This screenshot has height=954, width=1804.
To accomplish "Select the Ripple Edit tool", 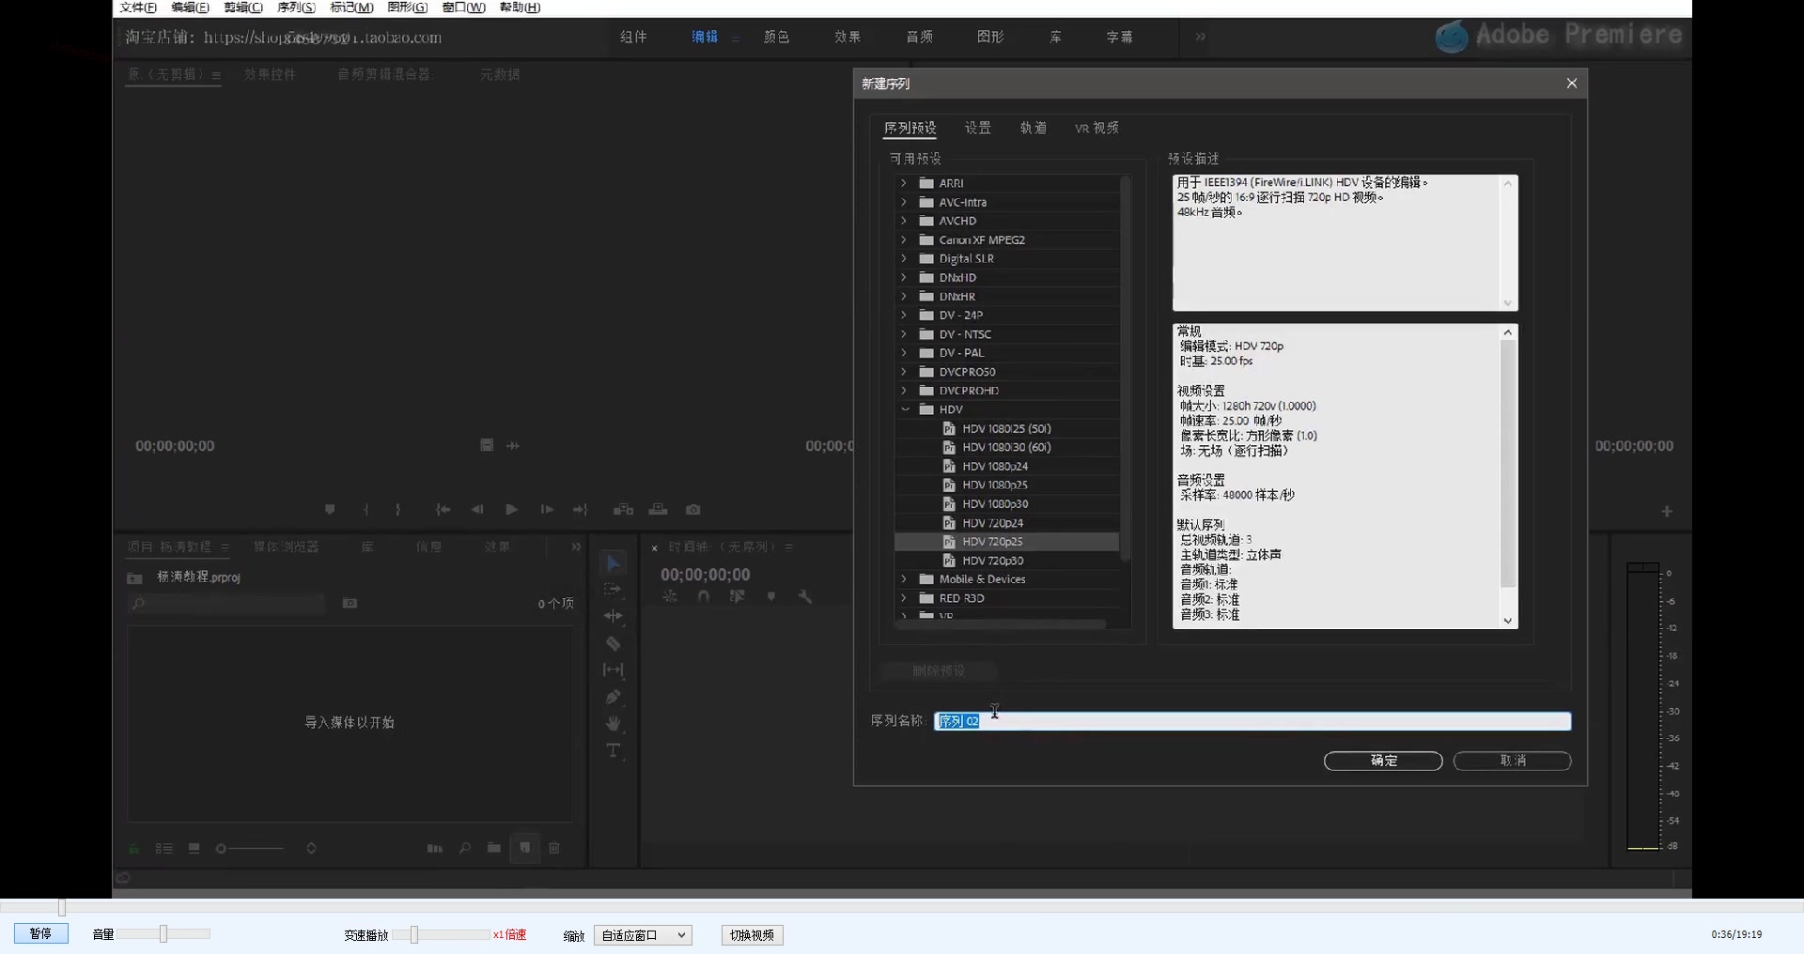I will [614, 616].
